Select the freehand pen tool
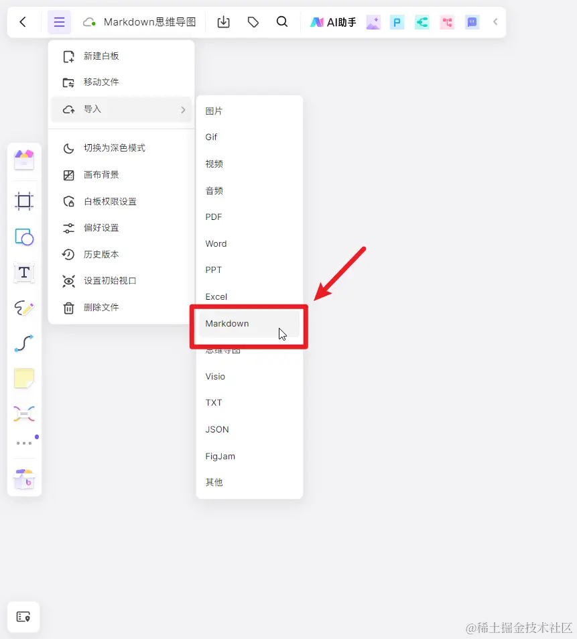Image resolution: width=577 pixels, height=639 pixels. point(24,308)
